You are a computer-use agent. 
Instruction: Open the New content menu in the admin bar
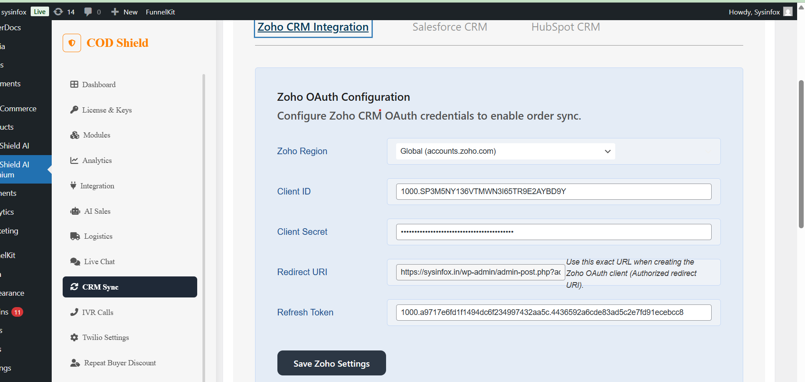click(x=124, y=12)
